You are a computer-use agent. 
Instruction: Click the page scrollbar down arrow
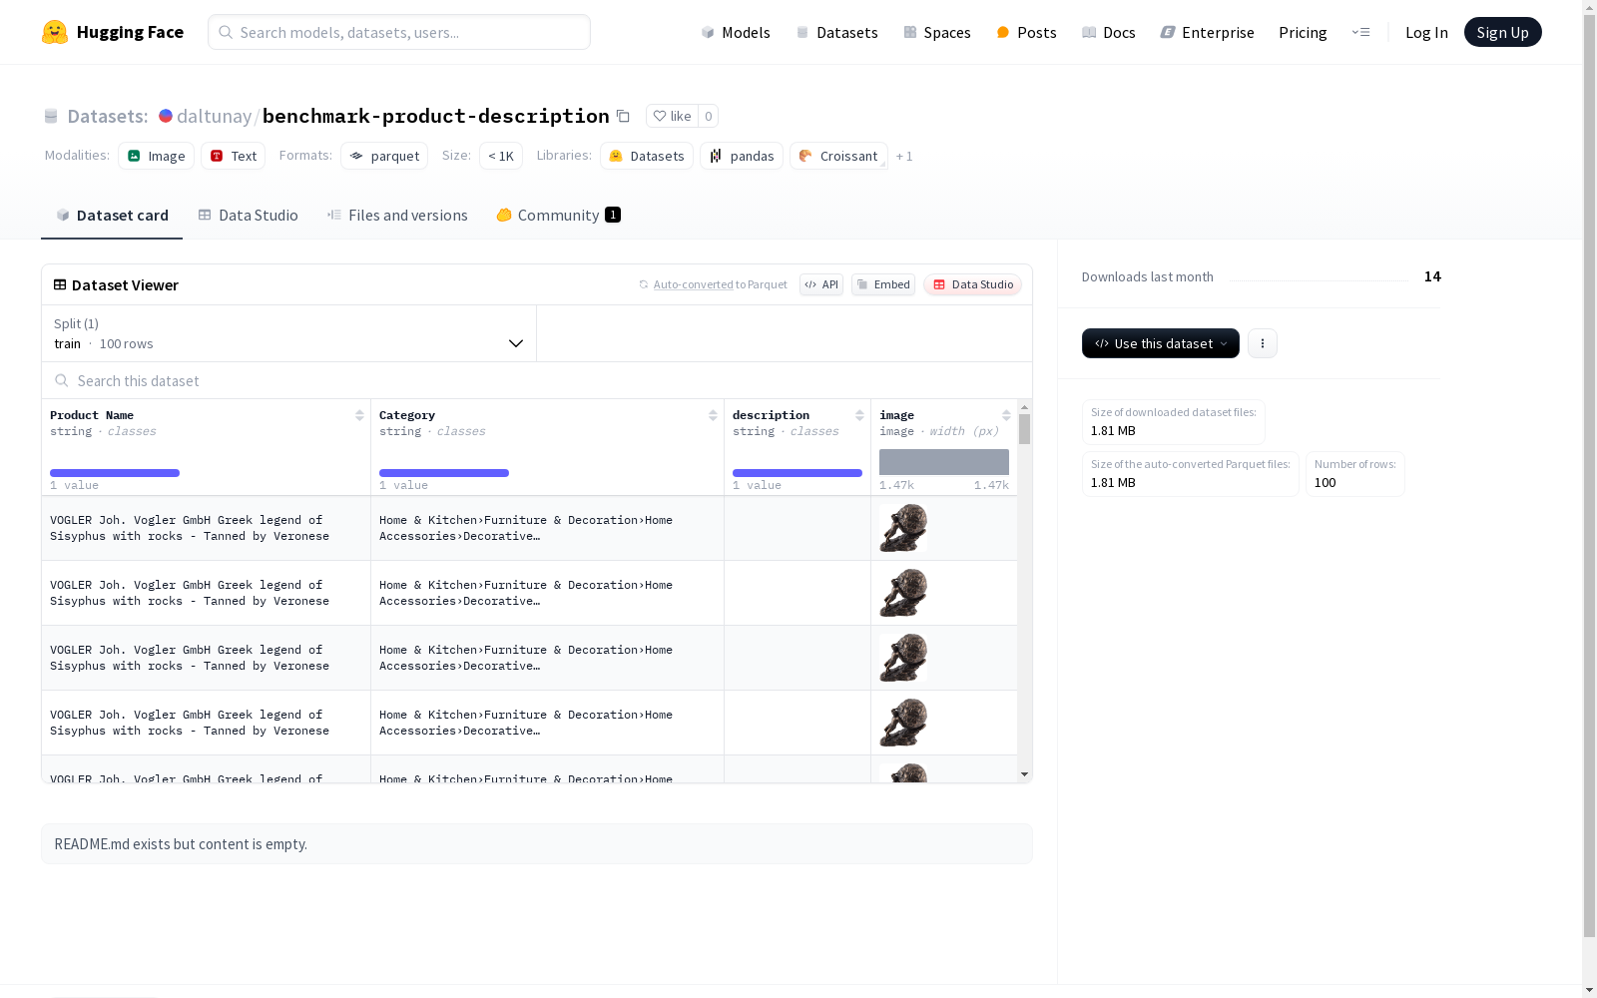1589,990
